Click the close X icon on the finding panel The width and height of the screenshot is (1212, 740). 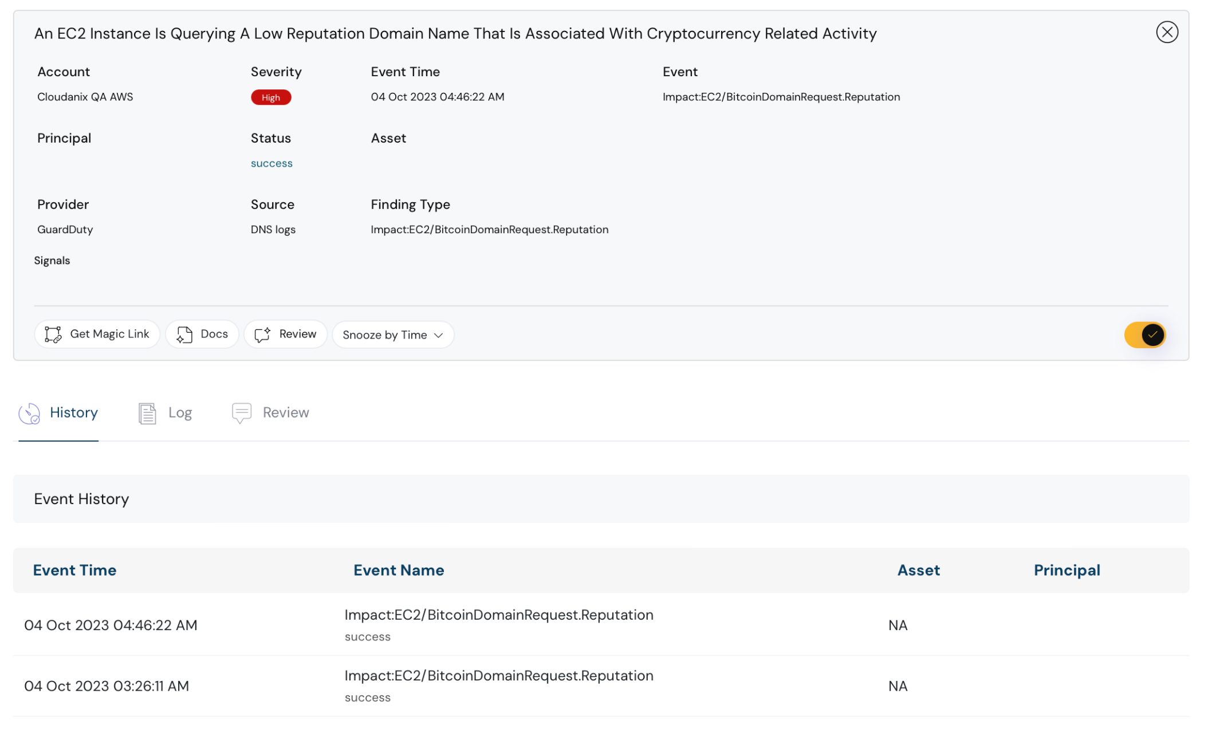(1167, 33)
